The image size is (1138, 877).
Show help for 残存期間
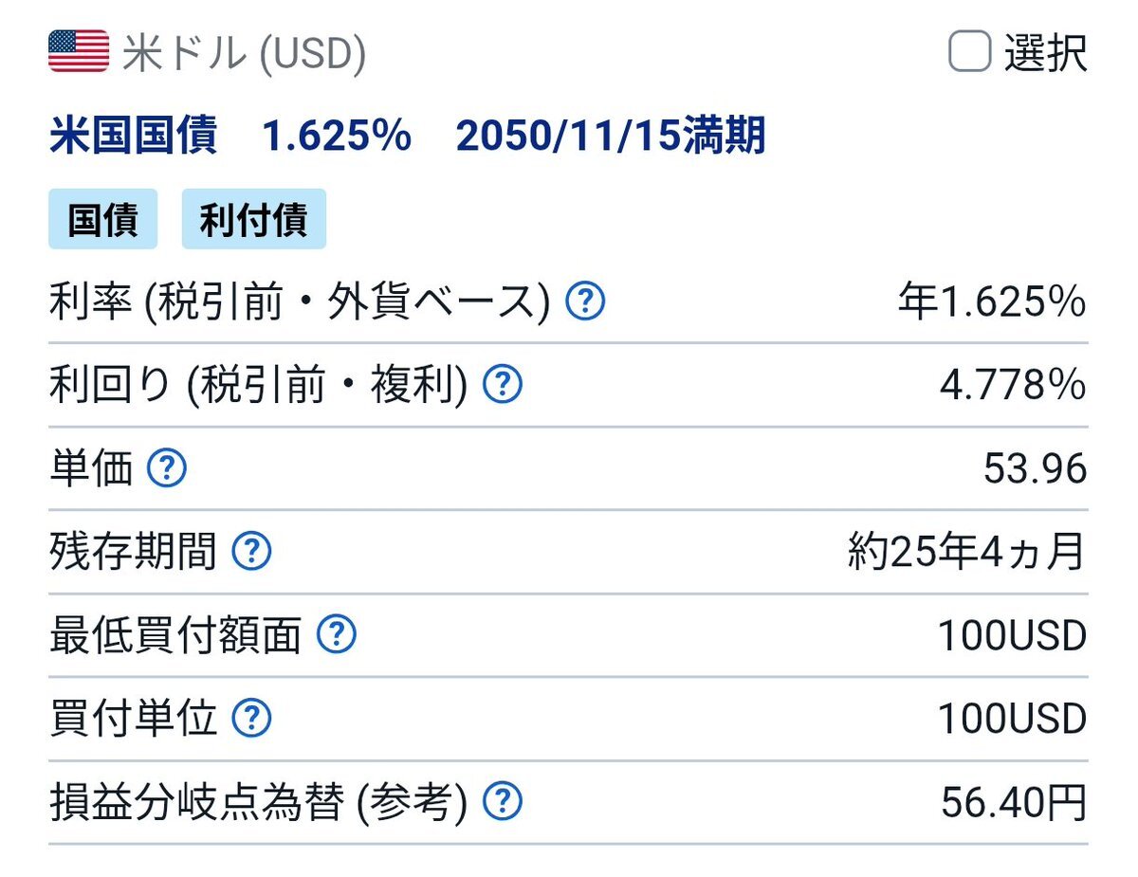pyautogui.click(x=251, y=552)
